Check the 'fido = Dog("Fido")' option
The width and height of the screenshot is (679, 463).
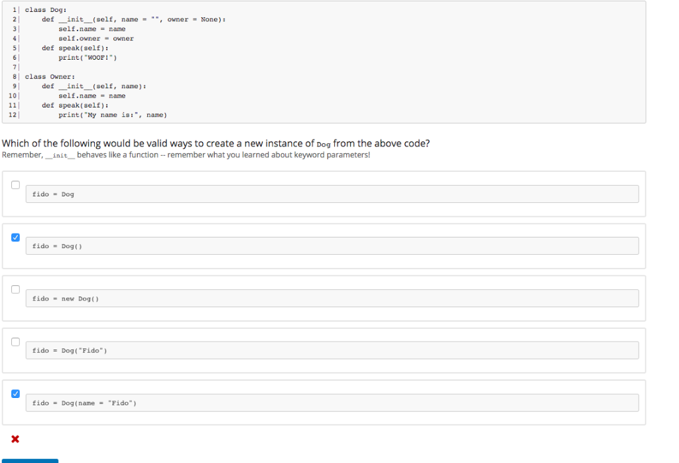point(15,341)
